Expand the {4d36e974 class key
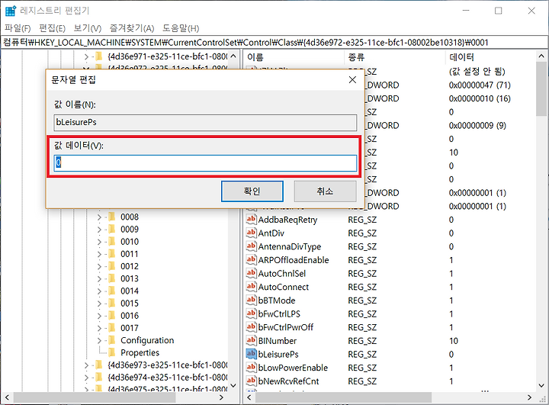Screen dimensions: 549x405 [x=86, y=378]
